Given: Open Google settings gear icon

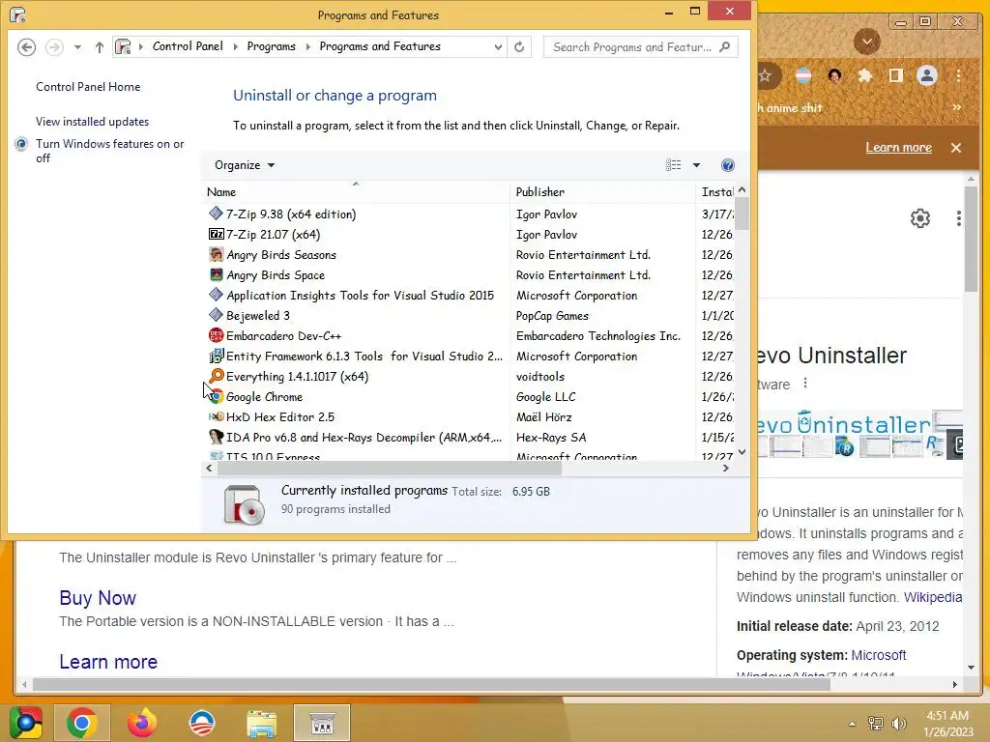Looking at the screenshot, I should click(920, 218).
